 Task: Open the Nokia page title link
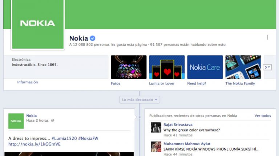[x=78, y=38]
